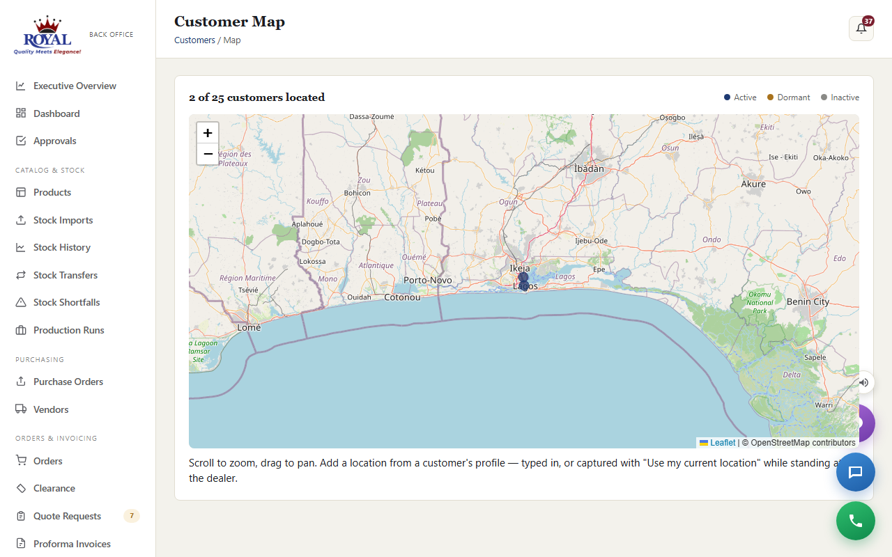This screenshot has width=892, height=557.
Task: Click the Ijebu-Ode label on map
Action: (x=592, y=241)
